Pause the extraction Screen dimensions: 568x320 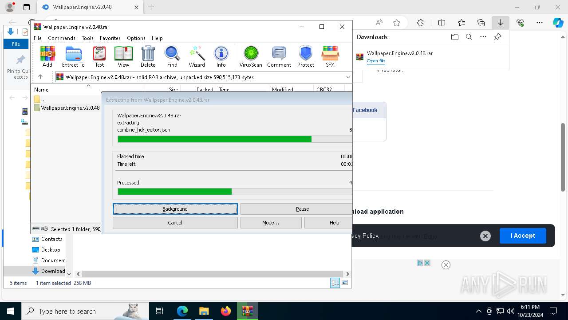296,209
